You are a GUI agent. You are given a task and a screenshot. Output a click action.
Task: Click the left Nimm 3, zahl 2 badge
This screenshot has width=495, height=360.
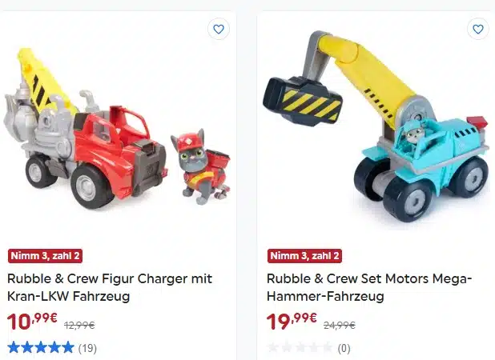coord(45,256)
